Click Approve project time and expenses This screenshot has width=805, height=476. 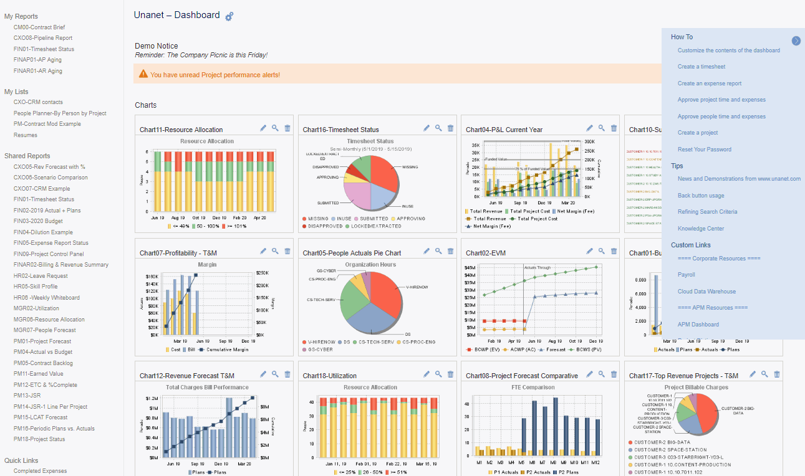tap(721, 100)
